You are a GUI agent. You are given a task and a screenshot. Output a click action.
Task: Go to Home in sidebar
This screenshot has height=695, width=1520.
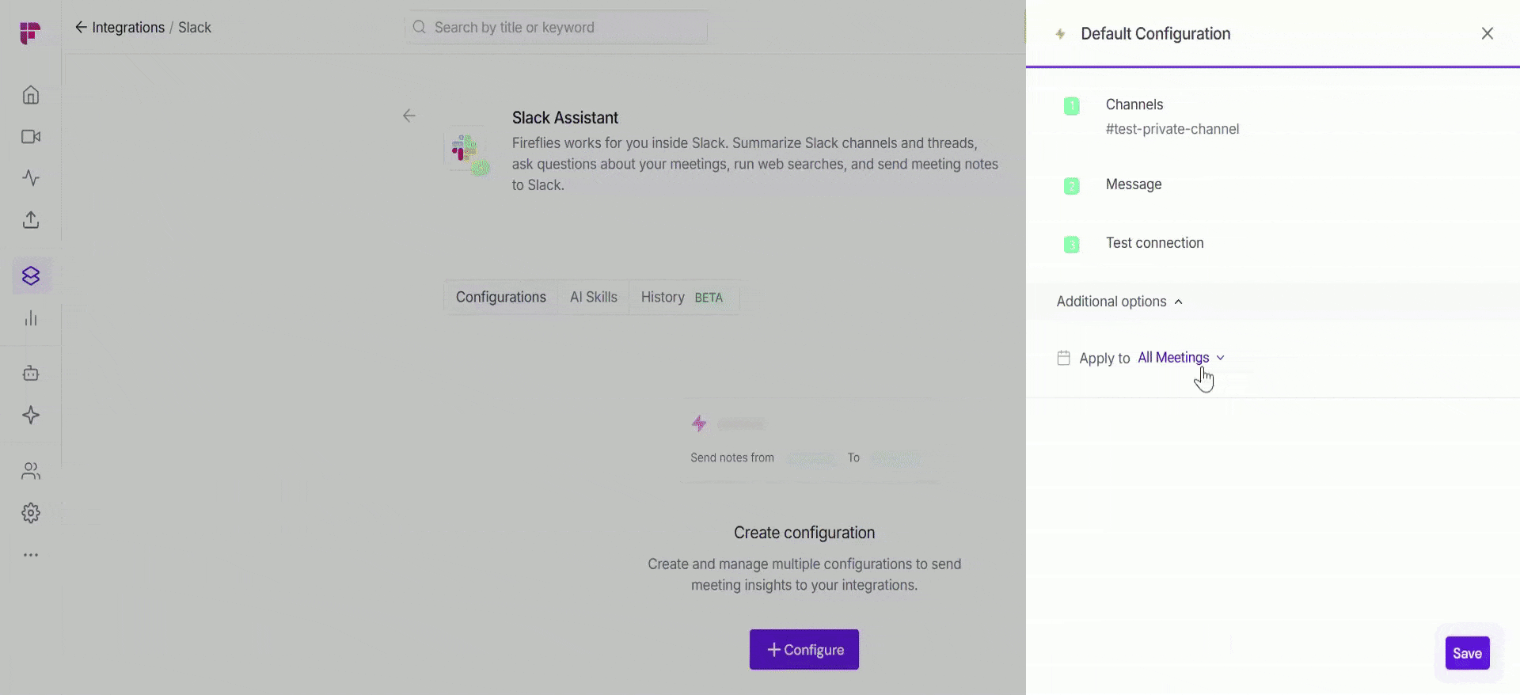pos(31,95)
